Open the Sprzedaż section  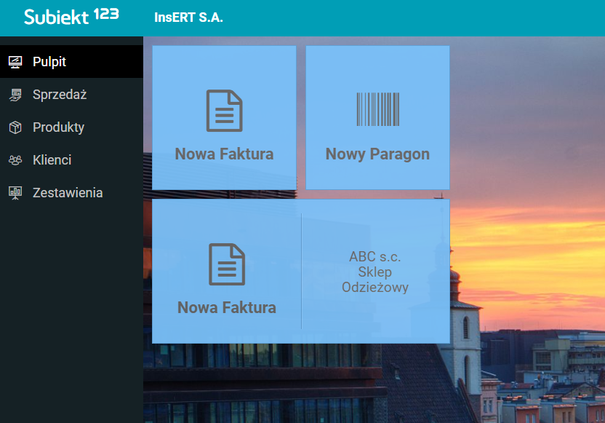(71, 95)
